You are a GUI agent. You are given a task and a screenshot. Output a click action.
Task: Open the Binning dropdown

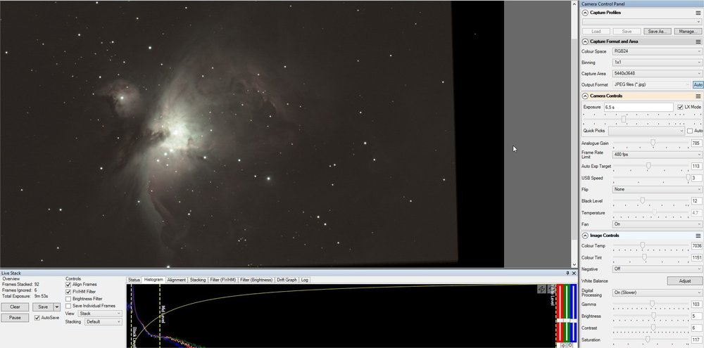[657, 63]
